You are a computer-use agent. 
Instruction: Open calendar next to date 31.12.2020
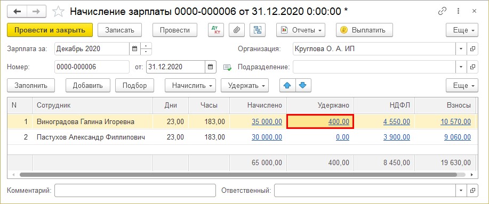(x=210, y=67)
